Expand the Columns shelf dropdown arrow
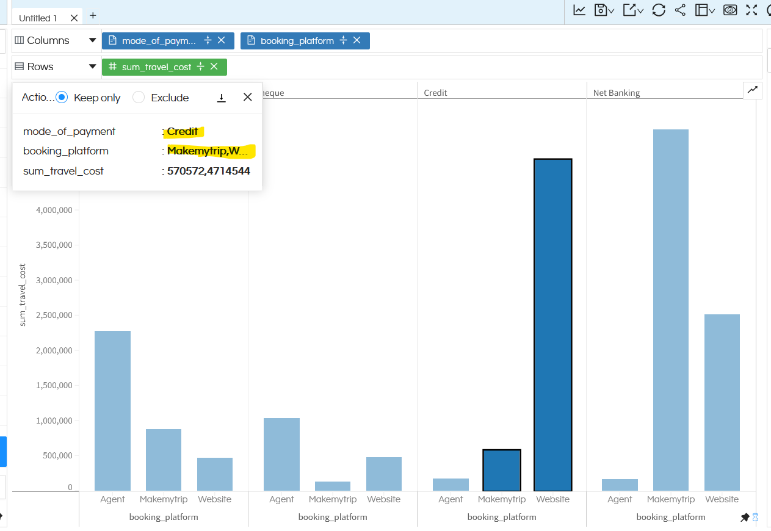This screenshot has width=771, height=531. coord(93,41)
